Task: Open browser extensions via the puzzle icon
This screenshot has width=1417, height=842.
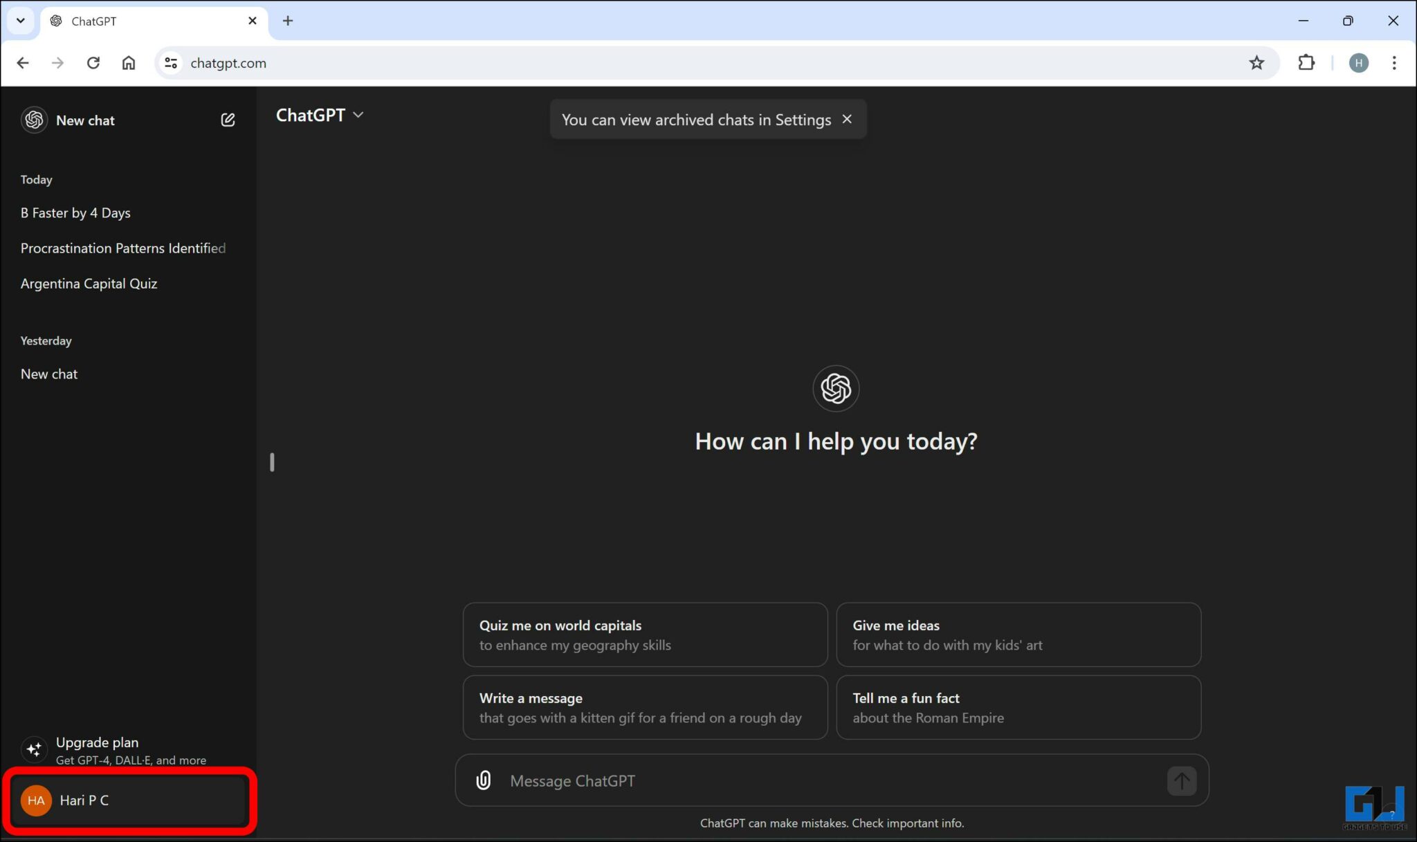Action: pyautogui.click(x=1307, y=62)
